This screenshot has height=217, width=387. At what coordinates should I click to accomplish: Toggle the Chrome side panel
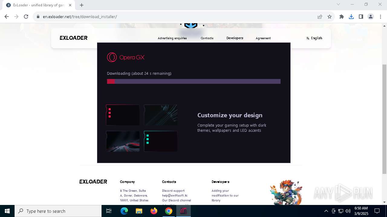point(361,17)
